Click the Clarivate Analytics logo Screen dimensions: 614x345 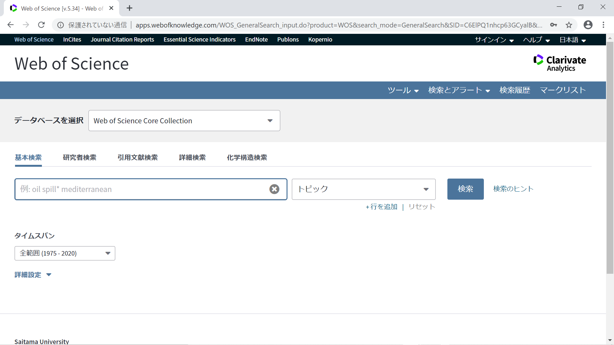[x=560, y=63]
